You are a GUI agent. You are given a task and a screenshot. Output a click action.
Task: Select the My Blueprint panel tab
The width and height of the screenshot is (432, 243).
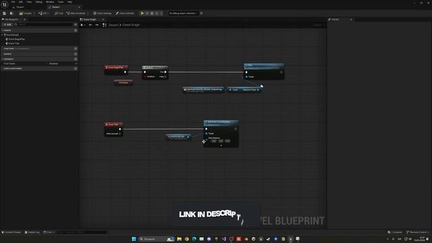11,20
